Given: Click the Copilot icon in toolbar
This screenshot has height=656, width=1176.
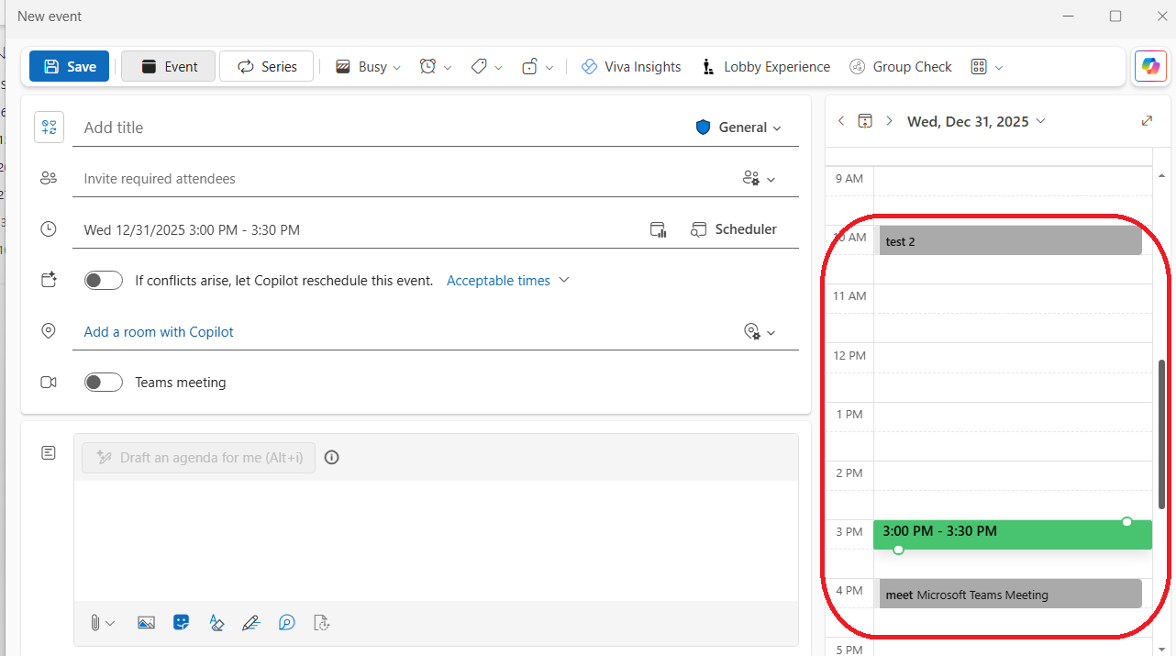Looking at the screenshot, I should click(x=1150, y=66).
